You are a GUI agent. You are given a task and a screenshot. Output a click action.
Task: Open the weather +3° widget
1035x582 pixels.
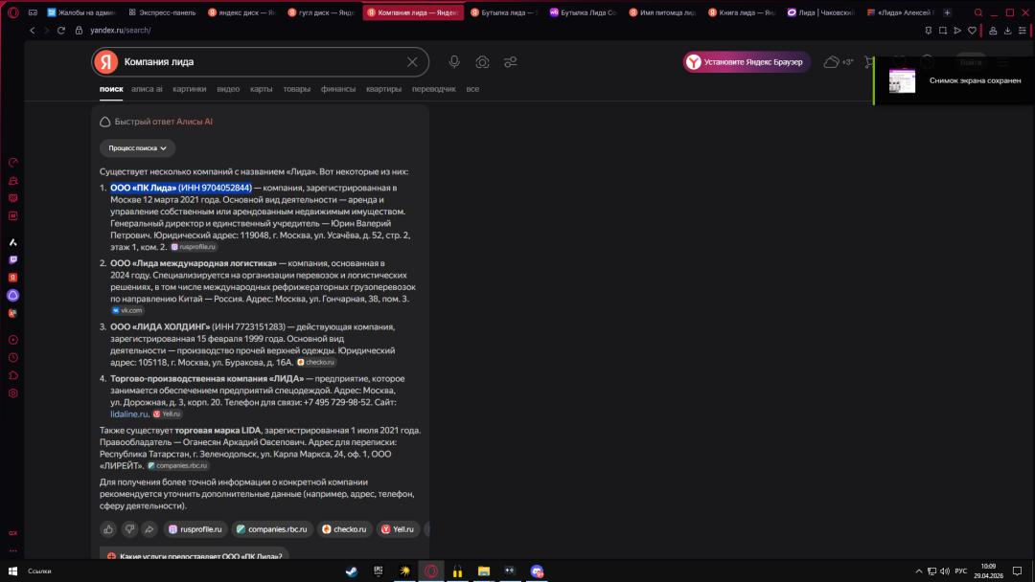(x=839, y=62)
